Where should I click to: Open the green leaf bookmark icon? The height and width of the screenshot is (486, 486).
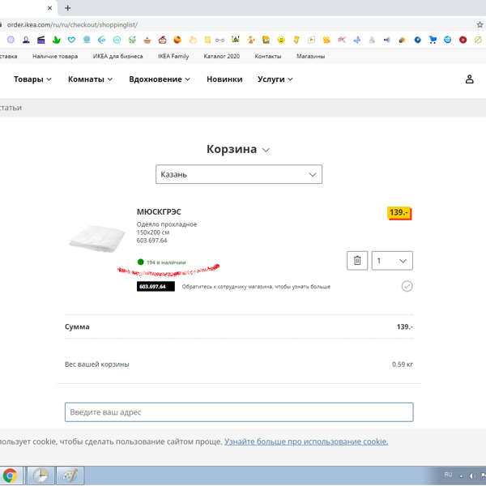coord(57,40)
